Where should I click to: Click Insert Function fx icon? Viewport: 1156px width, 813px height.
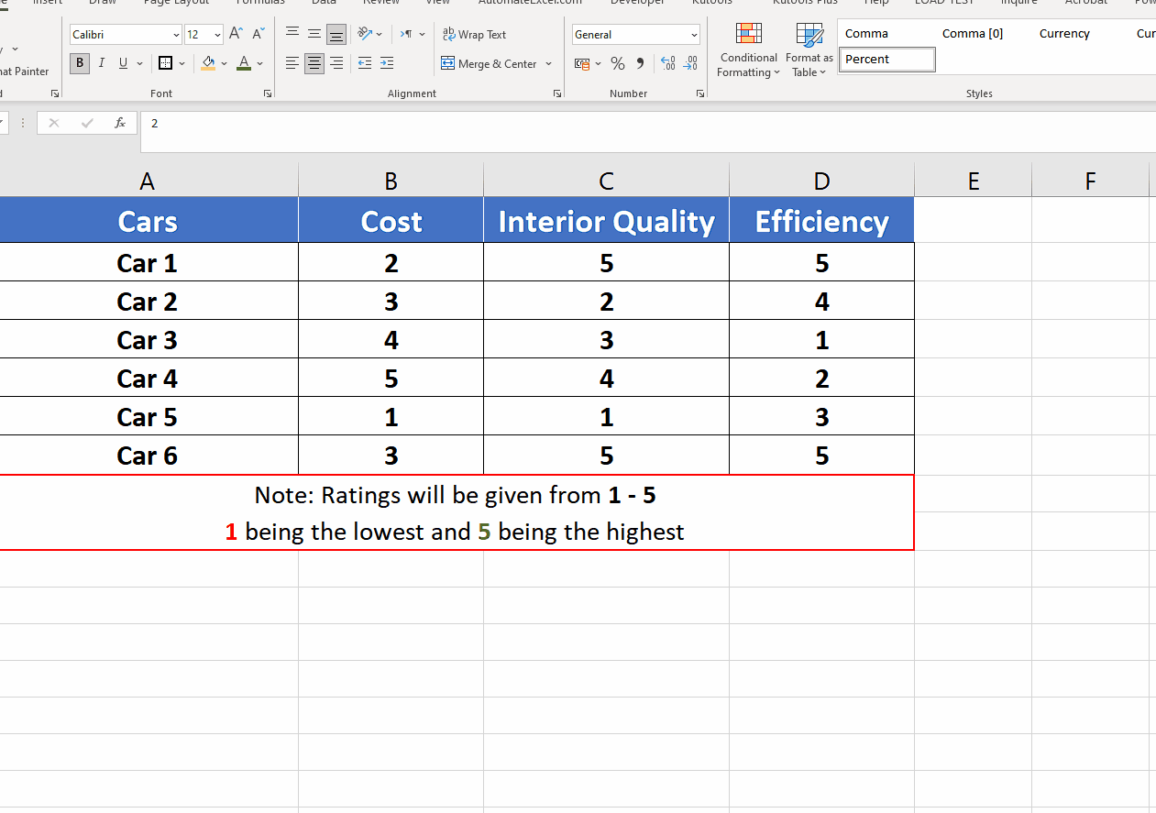119,123
